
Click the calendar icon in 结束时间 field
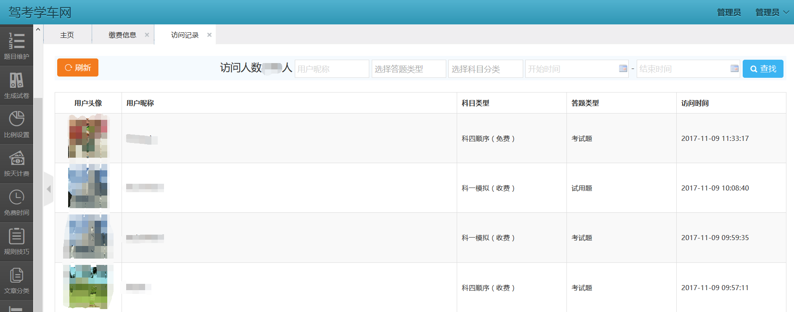tap(734, 69)
